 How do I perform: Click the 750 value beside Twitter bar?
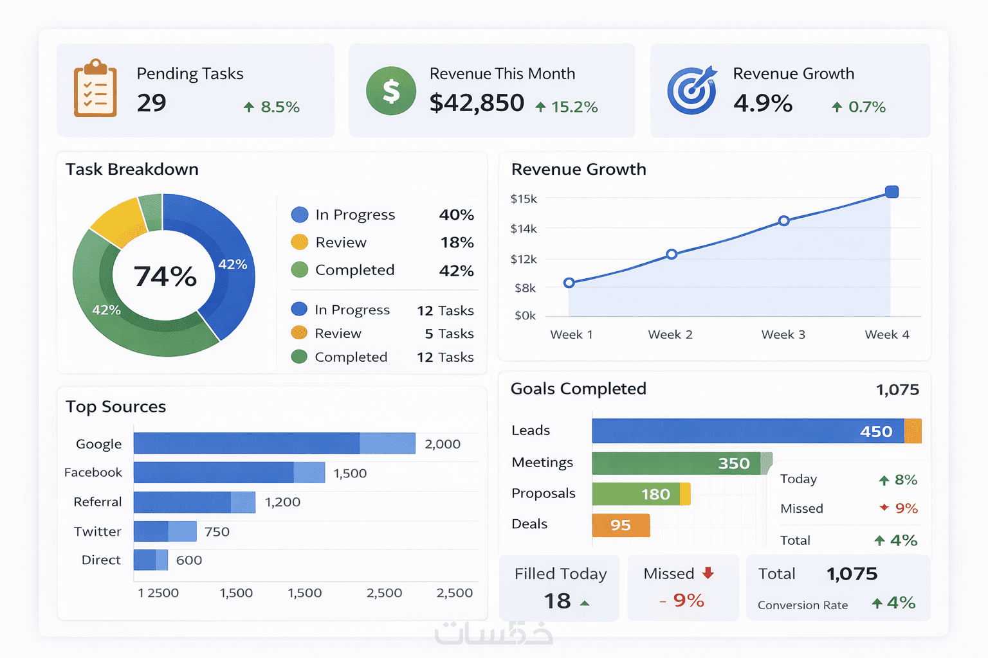[x=217, y=531]
